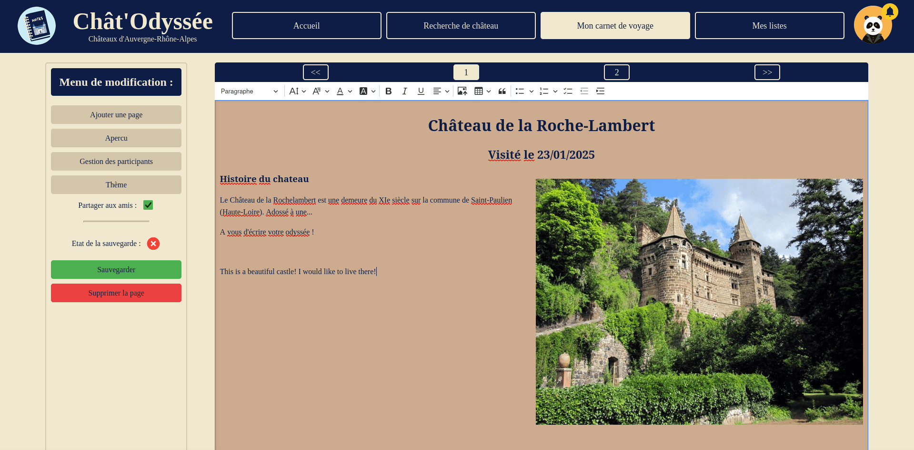The width and height of the screenshot is (914, 450).
Task: Insert a table into the page
Action: (479, 91)
